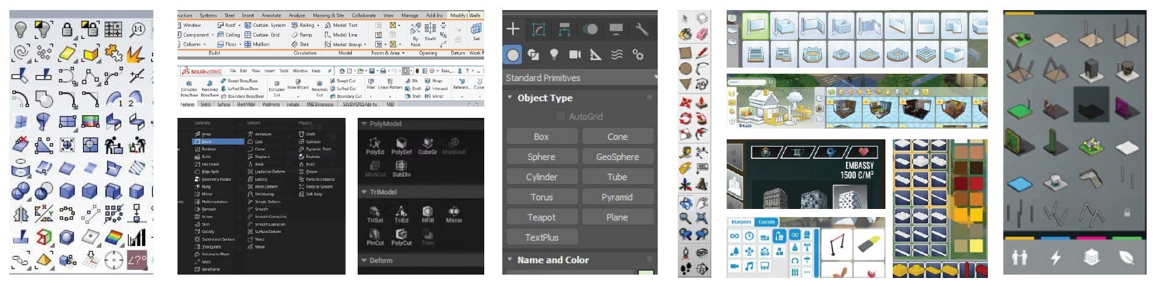
Task: Click the Teapot primitive button
Action: click(x=541, y=217)
